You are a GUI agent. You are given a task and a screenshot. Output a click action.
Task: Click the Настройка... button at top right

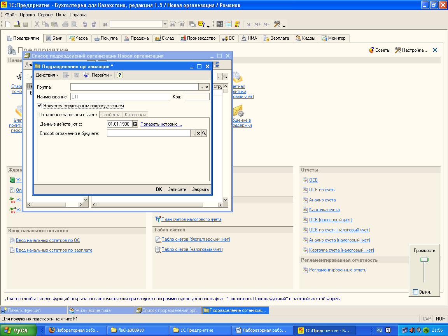[411, 50]
